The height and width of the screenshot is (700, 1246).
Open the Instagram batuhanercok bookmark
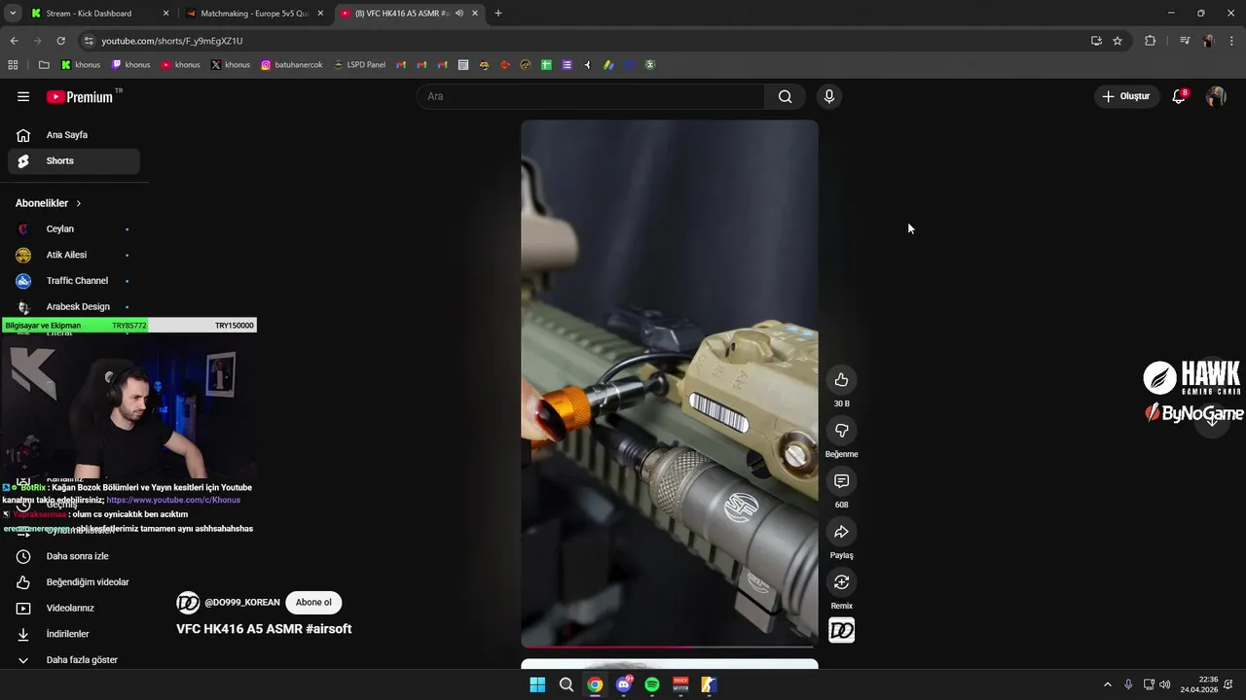(x=291, y=65)
